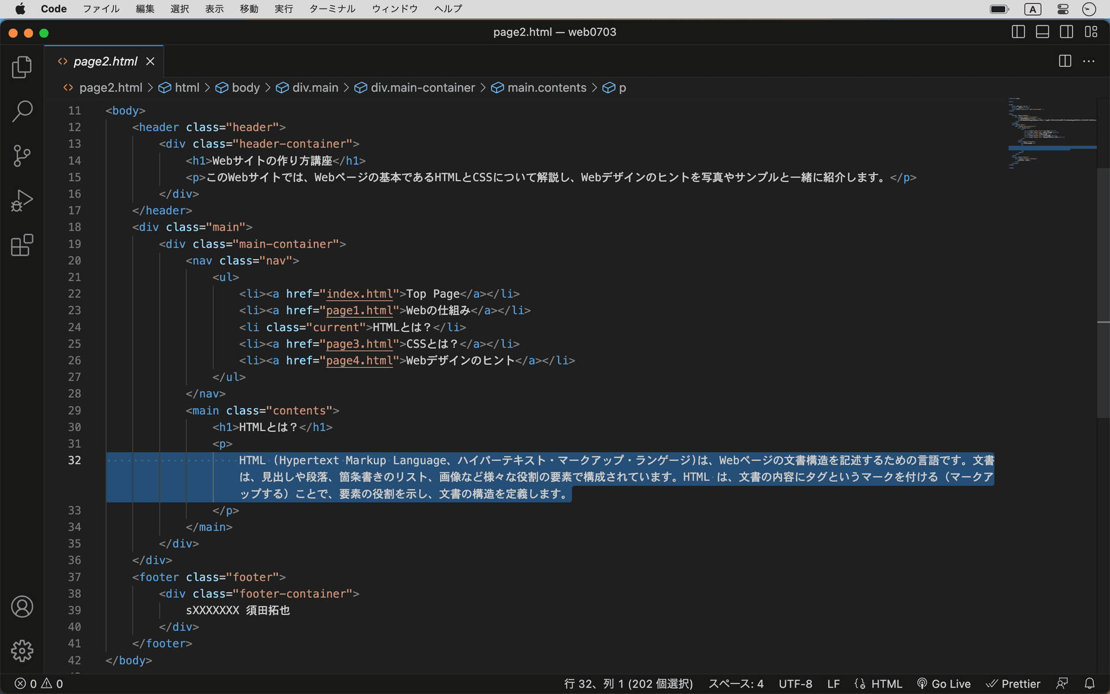Viewport: 1110px width, 694px height.
Task: Follow the page1.html href link
Action: [360, 311]
